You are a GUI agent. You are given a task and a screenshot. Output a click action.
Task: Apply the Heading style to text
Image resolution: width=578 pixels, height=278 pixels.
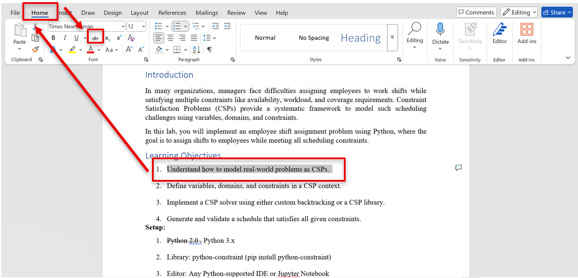[x=360, y=37]
